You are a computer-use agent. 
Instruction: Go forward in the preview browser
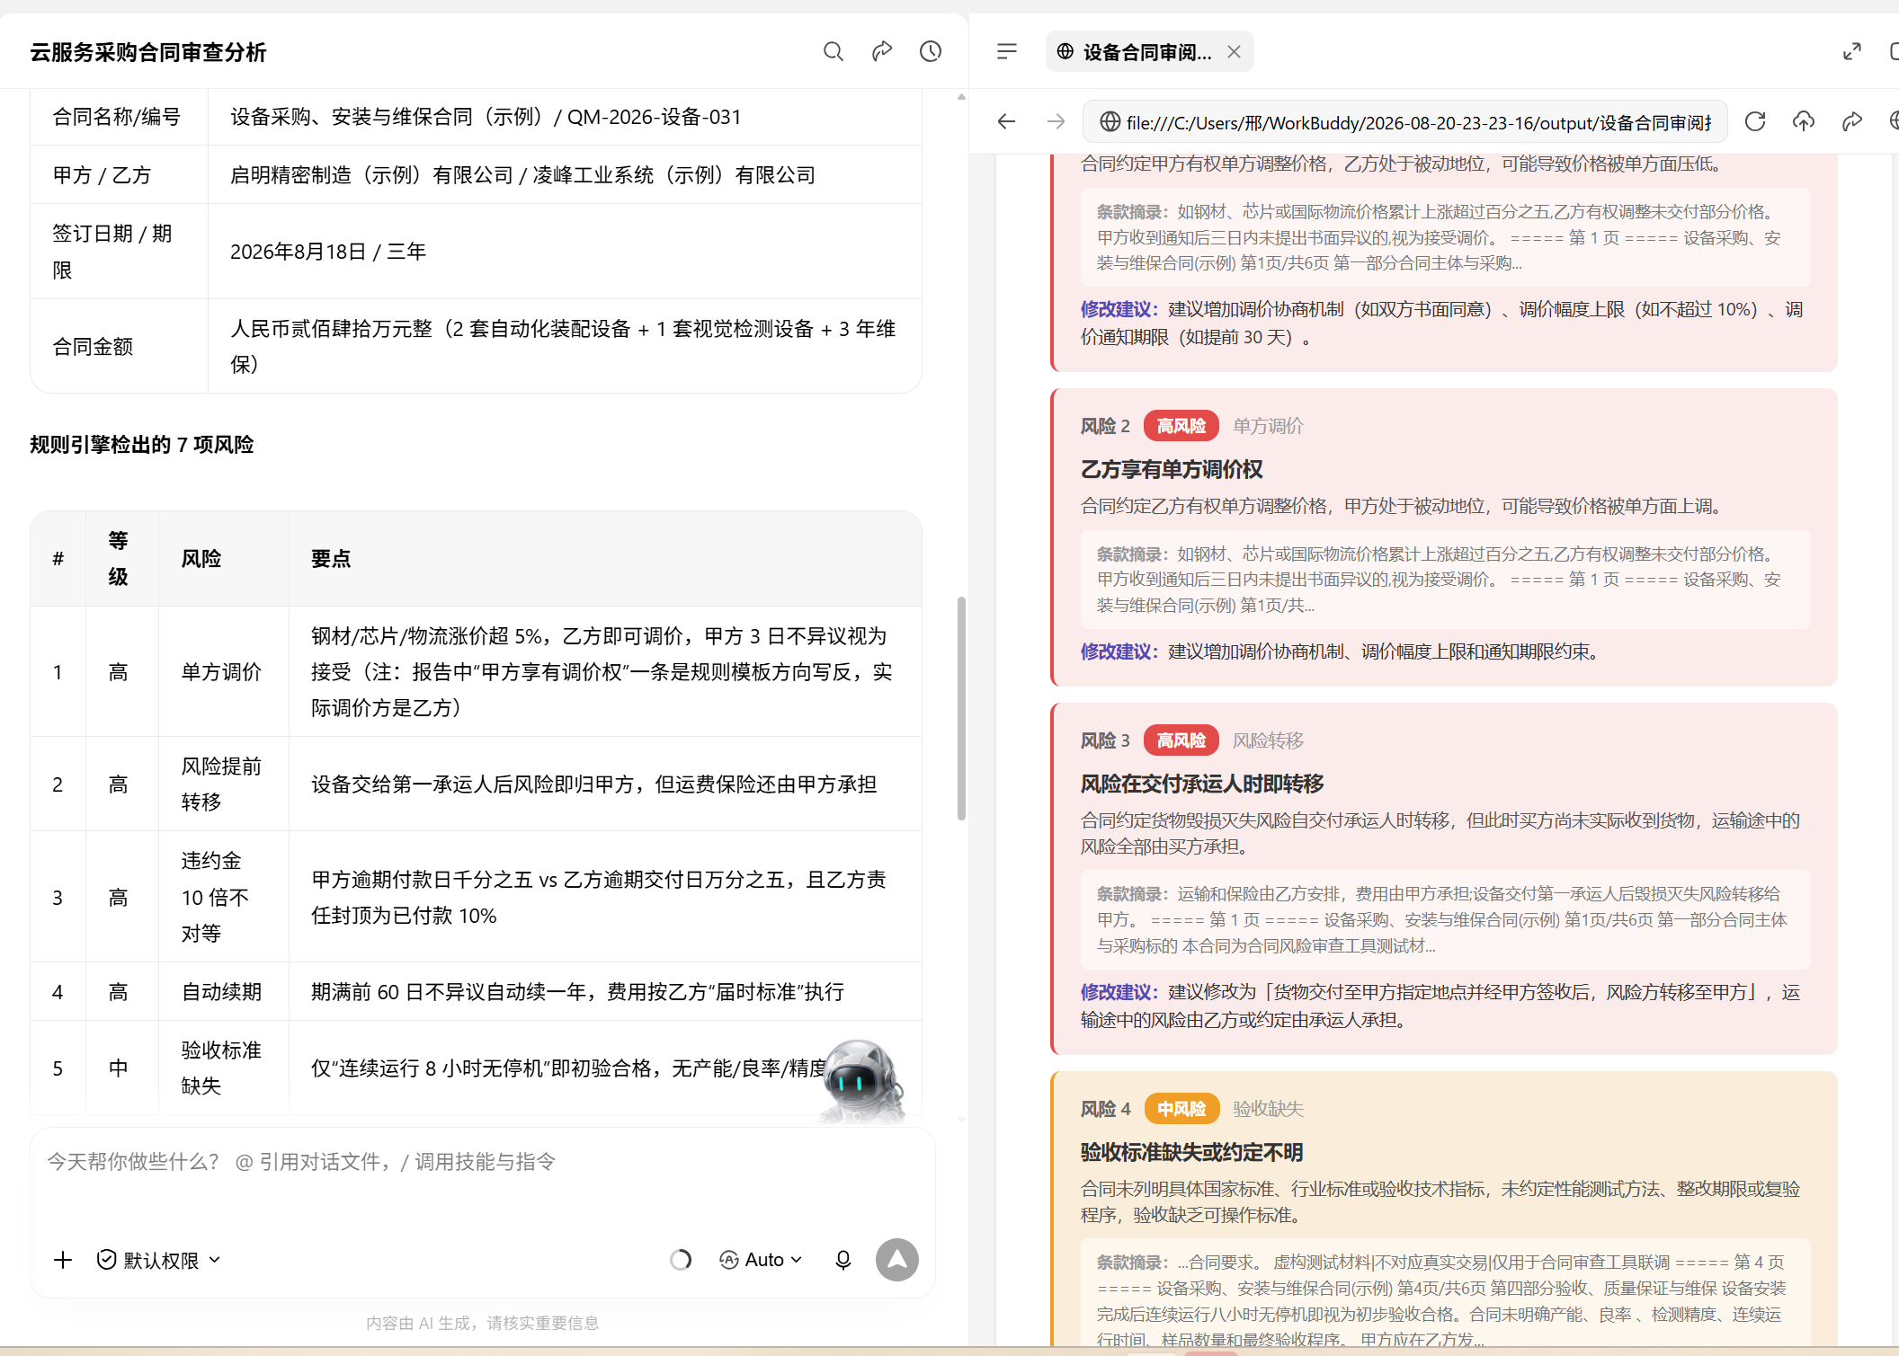(1056, 121)
